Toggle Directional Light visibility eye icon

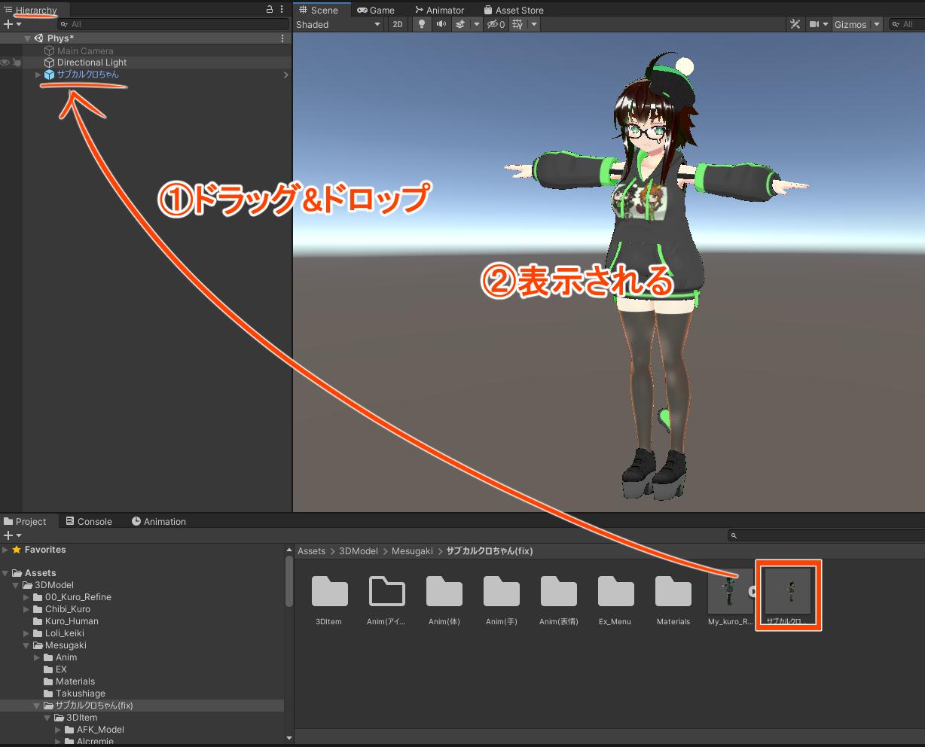pos(5,63)
